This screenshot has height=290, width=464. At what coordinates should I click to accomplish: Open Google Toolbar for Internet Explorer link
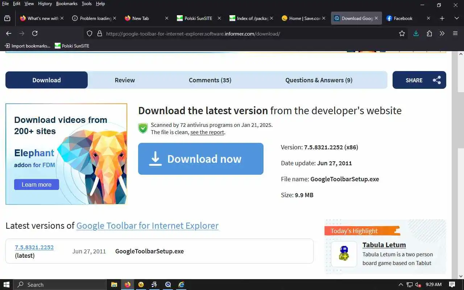[147, 225]
